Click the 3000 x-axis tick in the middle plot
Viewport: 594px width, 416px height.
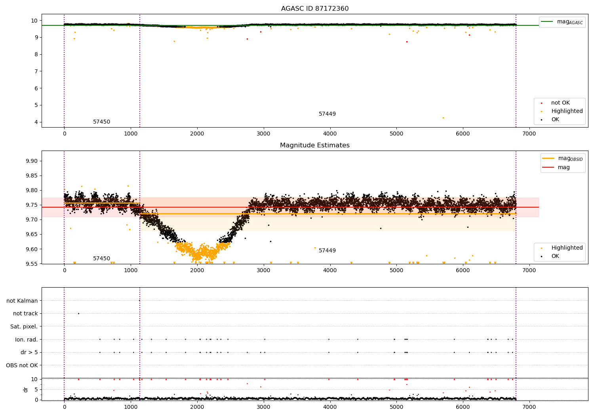tap(263, 270)
